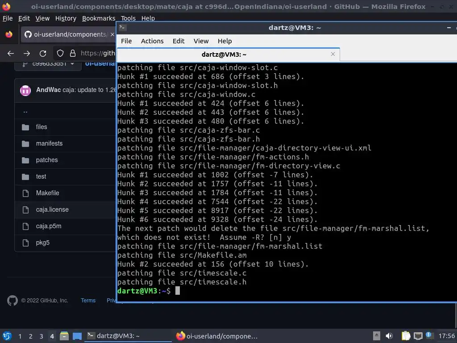Open Firefox tracking protection shield
Viewport: 457px width, 343px height.
click(x=60, y=53)
